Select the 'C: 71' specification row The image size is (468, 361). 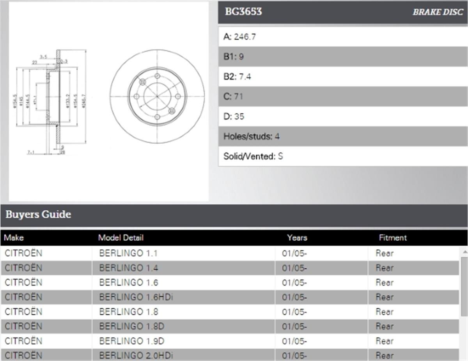click(x=343, y=97)
